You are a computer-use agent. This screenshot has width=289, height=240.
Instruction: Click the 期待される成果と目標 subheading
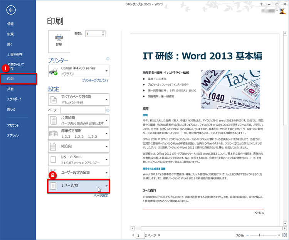click(154, 169)
